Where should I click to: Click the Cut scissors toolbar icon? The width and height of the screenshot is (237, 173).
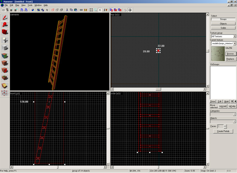67,10
